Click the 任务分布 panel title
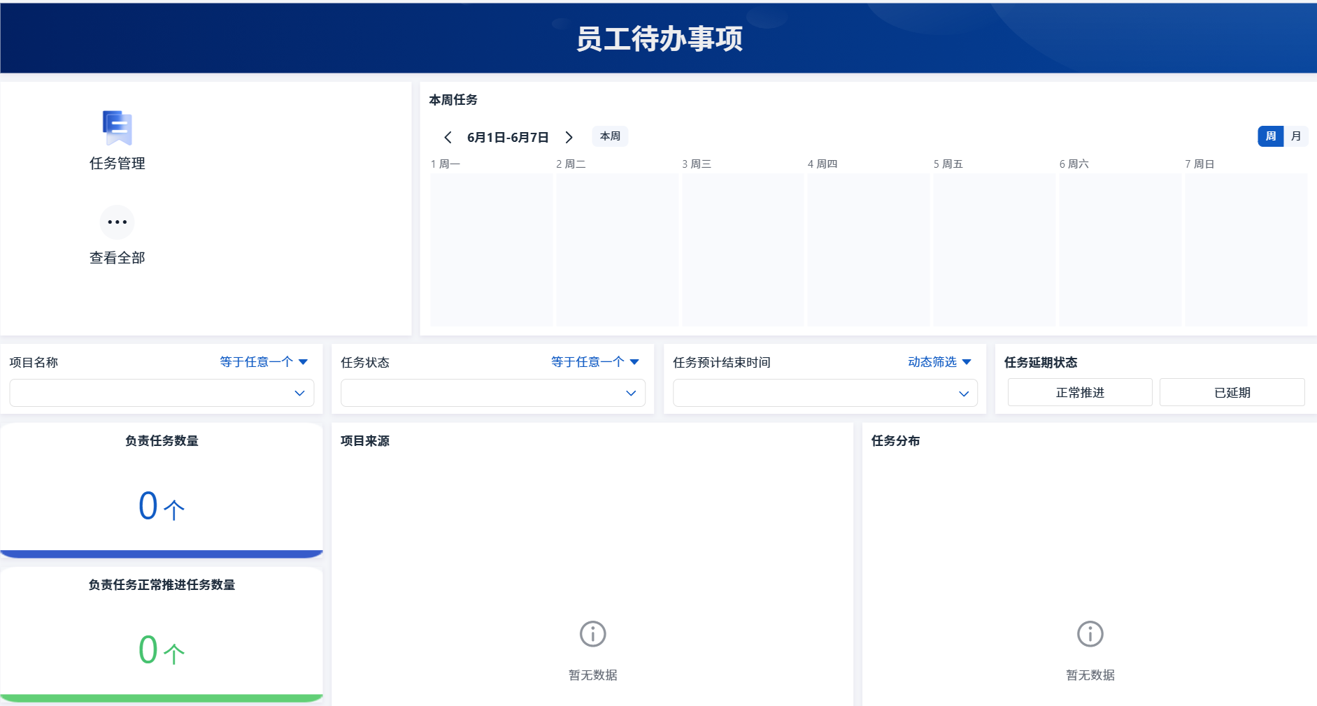The height and width of the screenshot is (706, 1317). 896,441
